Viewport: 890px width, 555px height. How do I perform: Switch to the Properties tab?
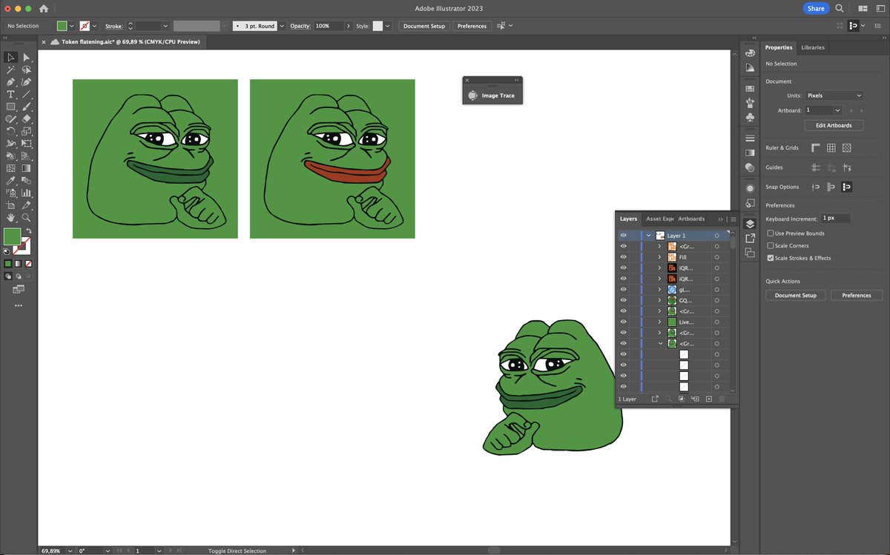coord(779,47)
